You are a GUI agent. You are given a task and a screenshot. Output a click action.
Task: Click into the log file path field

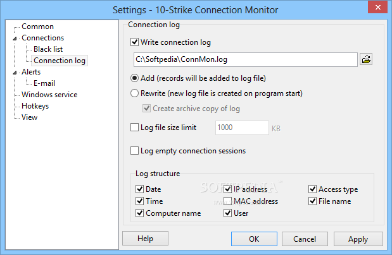tap(246, 59)
